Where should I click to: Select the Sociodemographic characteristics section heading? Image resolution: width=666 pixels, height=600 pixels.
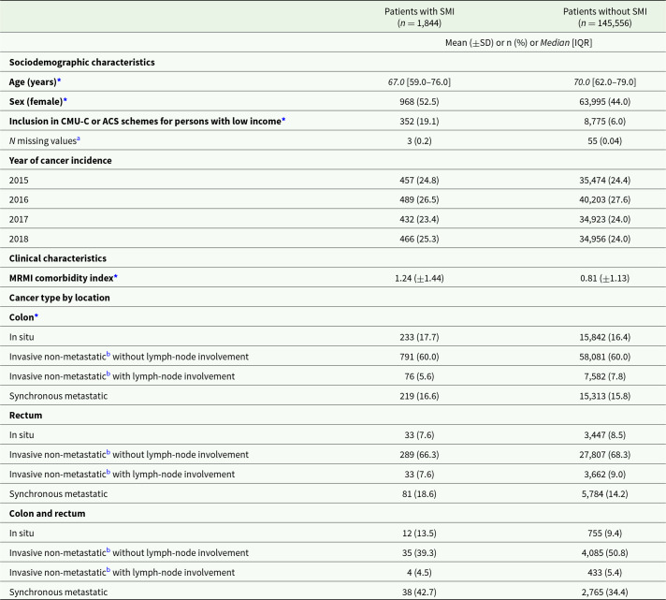click(x=80, y=62)
